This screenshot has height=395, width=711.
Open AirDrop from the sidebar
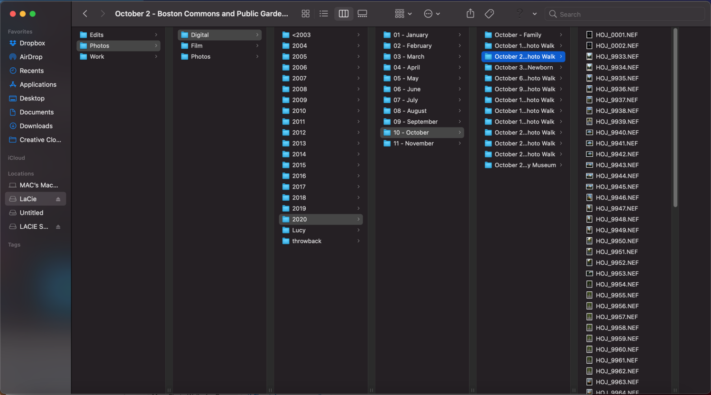(32, 57)
